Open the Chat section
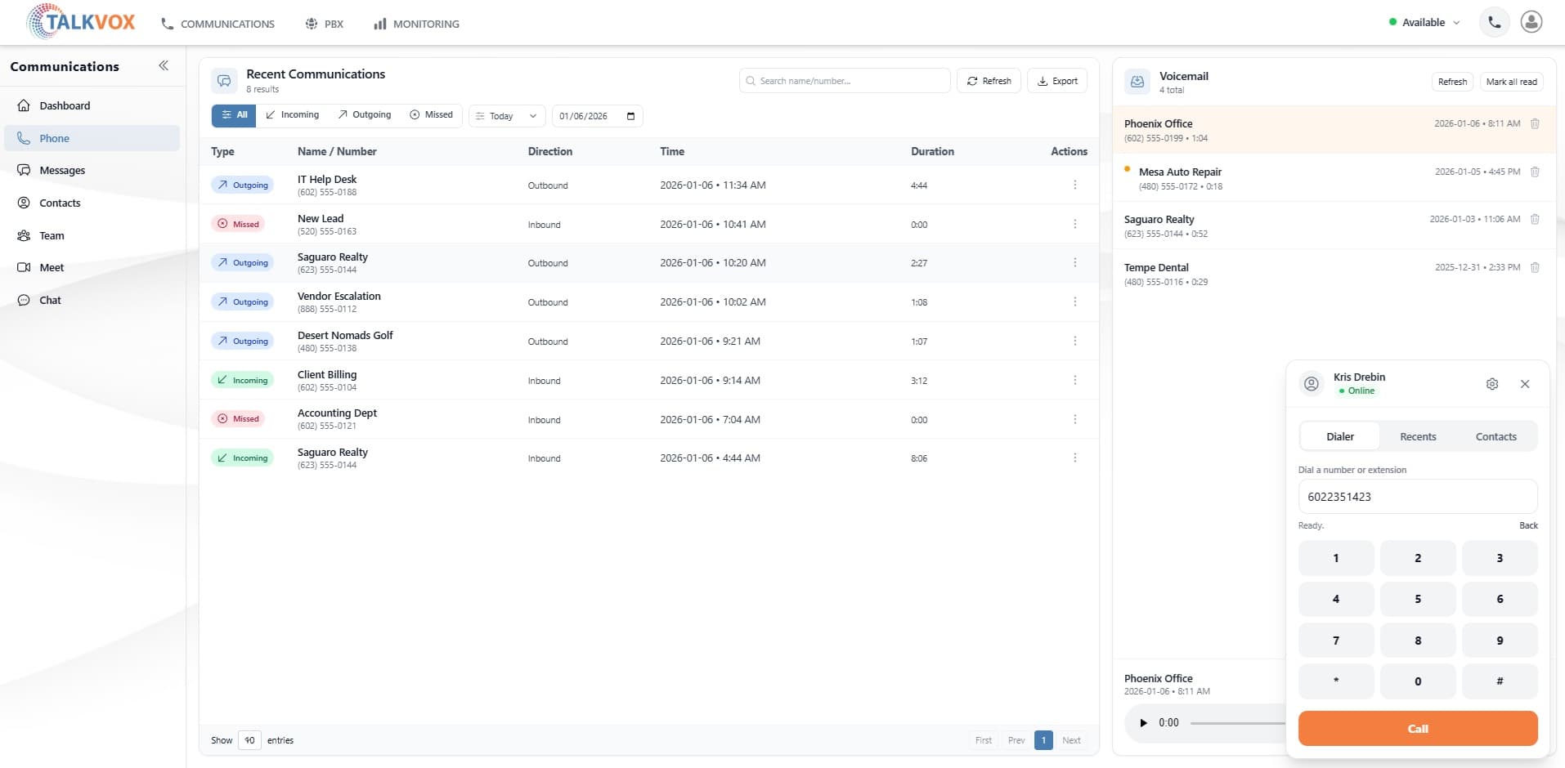The width and height of the screenshot is (1565, 768). [x=50, y=300]
